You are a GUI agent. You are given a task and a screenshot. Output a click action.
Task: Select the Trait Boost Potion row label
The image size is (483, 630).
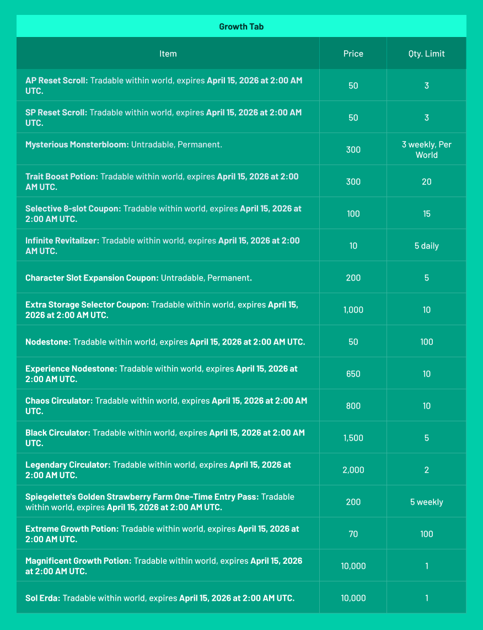pyautogui.click(x=62, y=177)
